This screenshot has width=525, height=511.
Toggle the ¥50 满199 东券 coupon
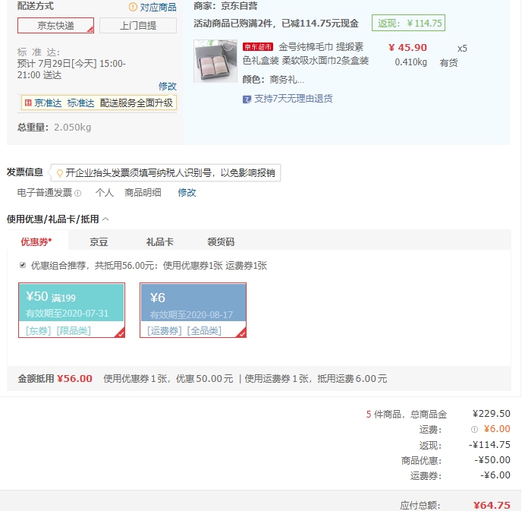[71, 310]
